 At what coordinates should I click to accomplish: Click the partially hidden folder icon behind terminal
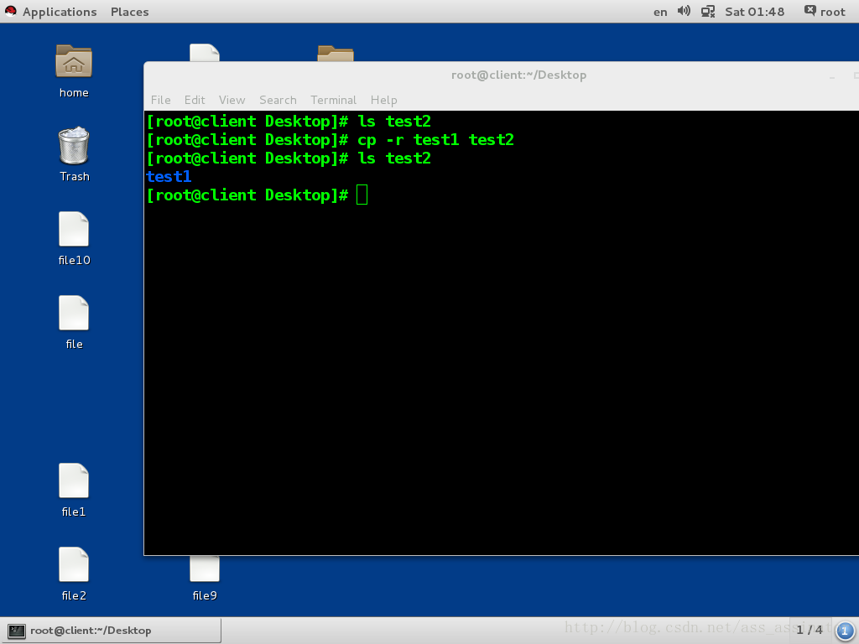(336, 53)
